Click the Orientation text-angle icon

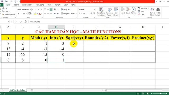click(x=55, y=9)
